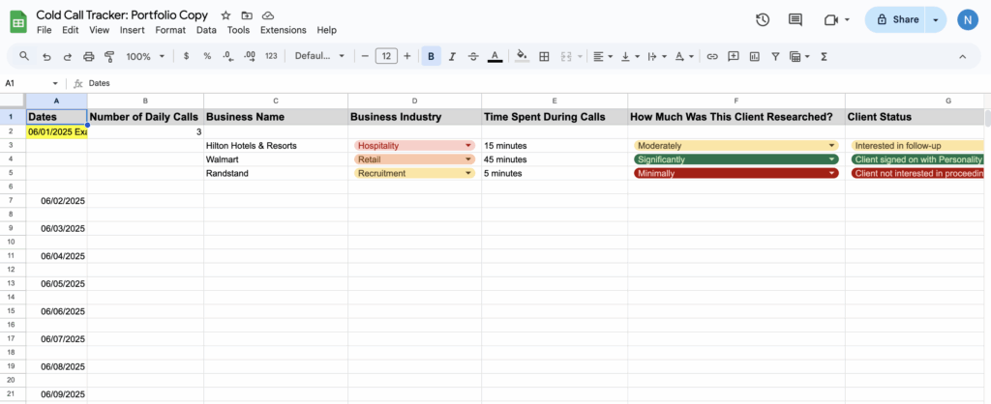Viewport: 991px width, 404px height.
Task: Open version history clock icon
Action: coord(763,20)
